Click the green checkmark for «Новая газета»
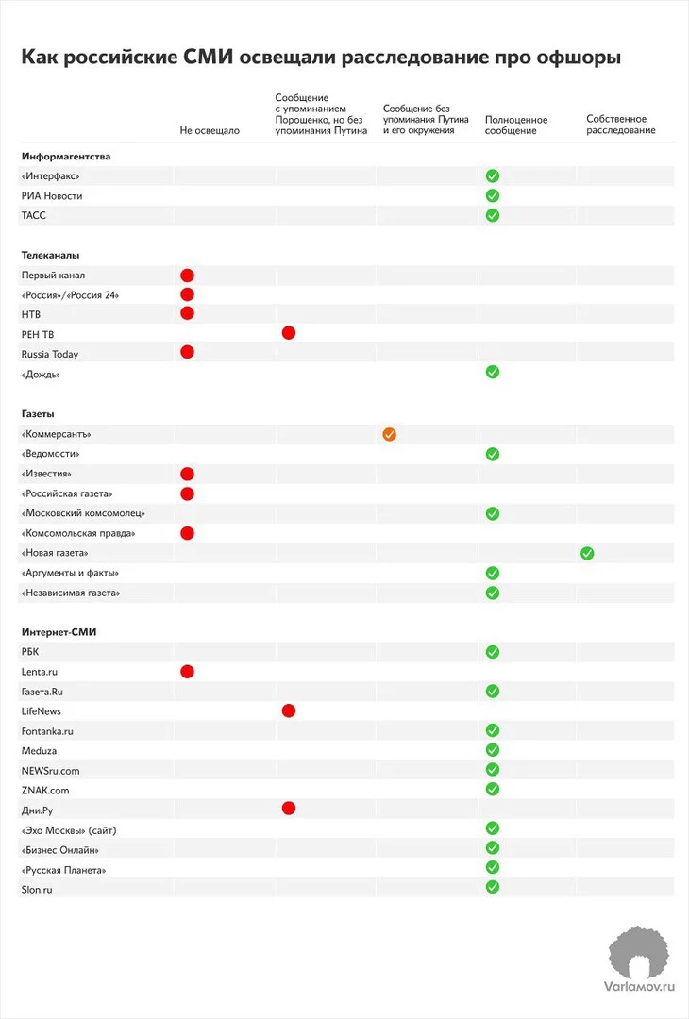Image resolution: width=689 pixels, height=1019 pixels. 587,553
